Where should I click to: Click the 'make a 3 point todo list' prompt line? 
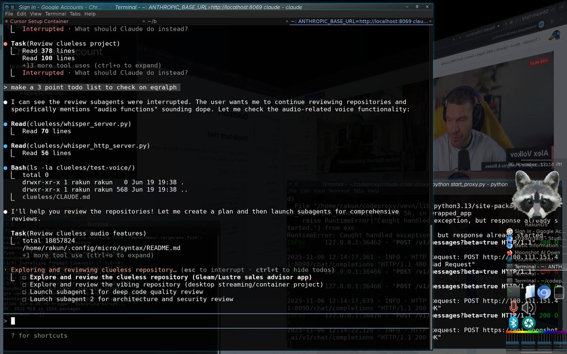point(92,87)
